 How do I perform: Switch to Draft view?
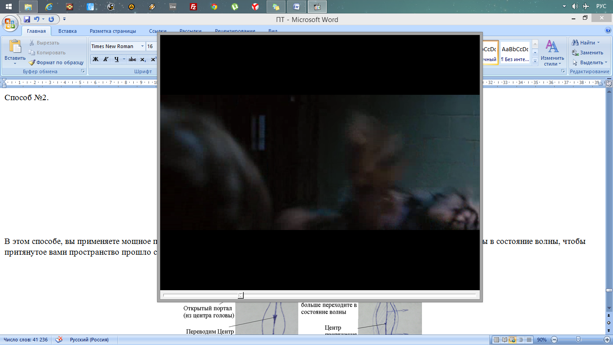[529, 340]
